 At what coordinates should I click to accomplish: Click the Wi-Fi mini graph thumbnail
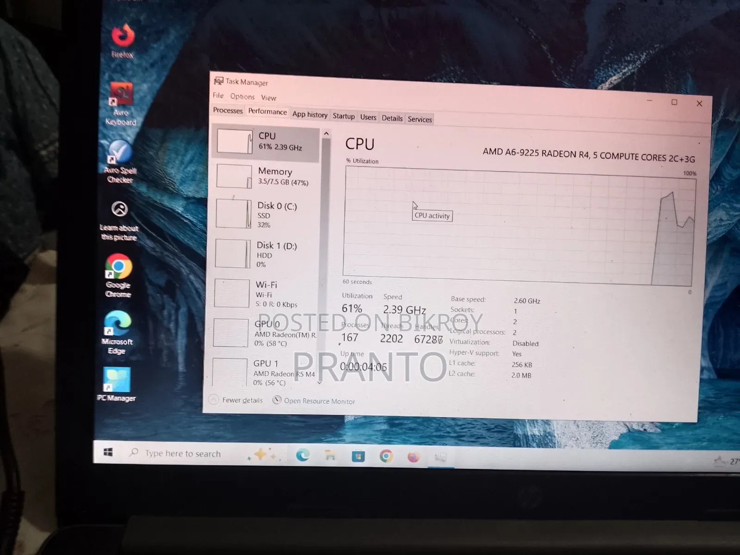tap(232, 293)
